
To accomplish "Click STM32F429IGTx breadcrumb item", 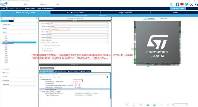I will coord(15,9).
